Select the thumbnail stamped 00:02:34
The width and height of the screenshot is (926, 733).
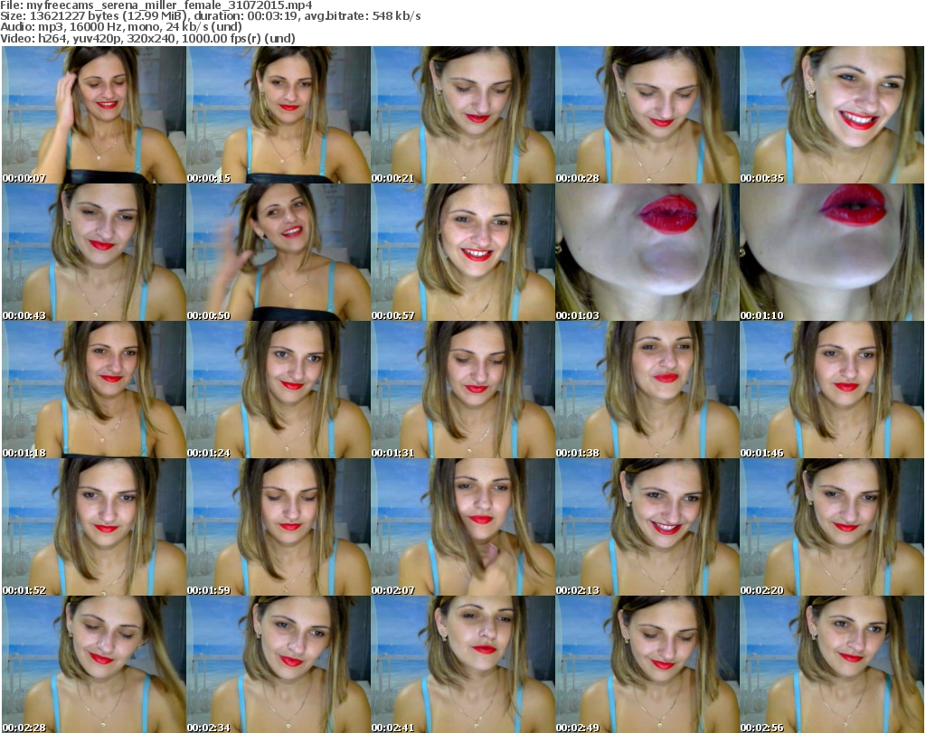279,664
